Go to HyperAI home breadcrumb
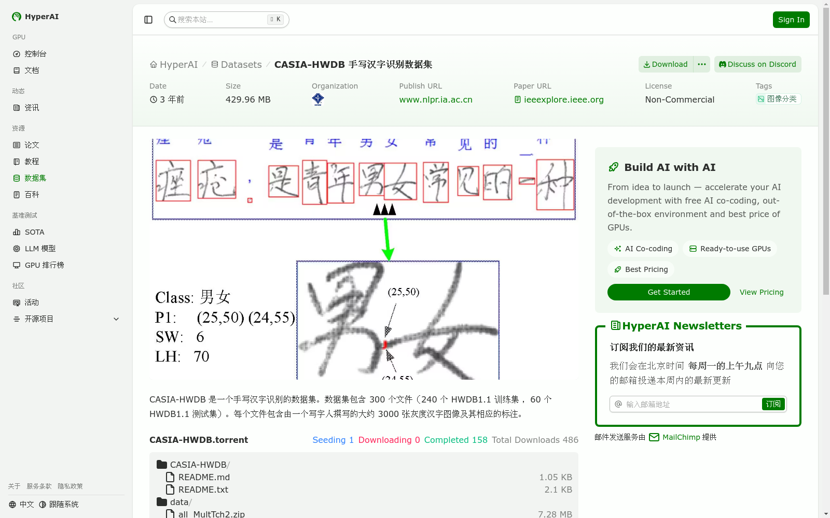The image size is (830, 518). pos(174,65)
